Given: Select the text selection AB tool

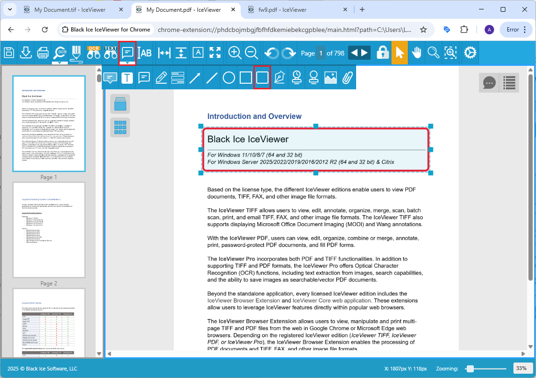Looking at the screenshot, I should click(x=145, y=53).
